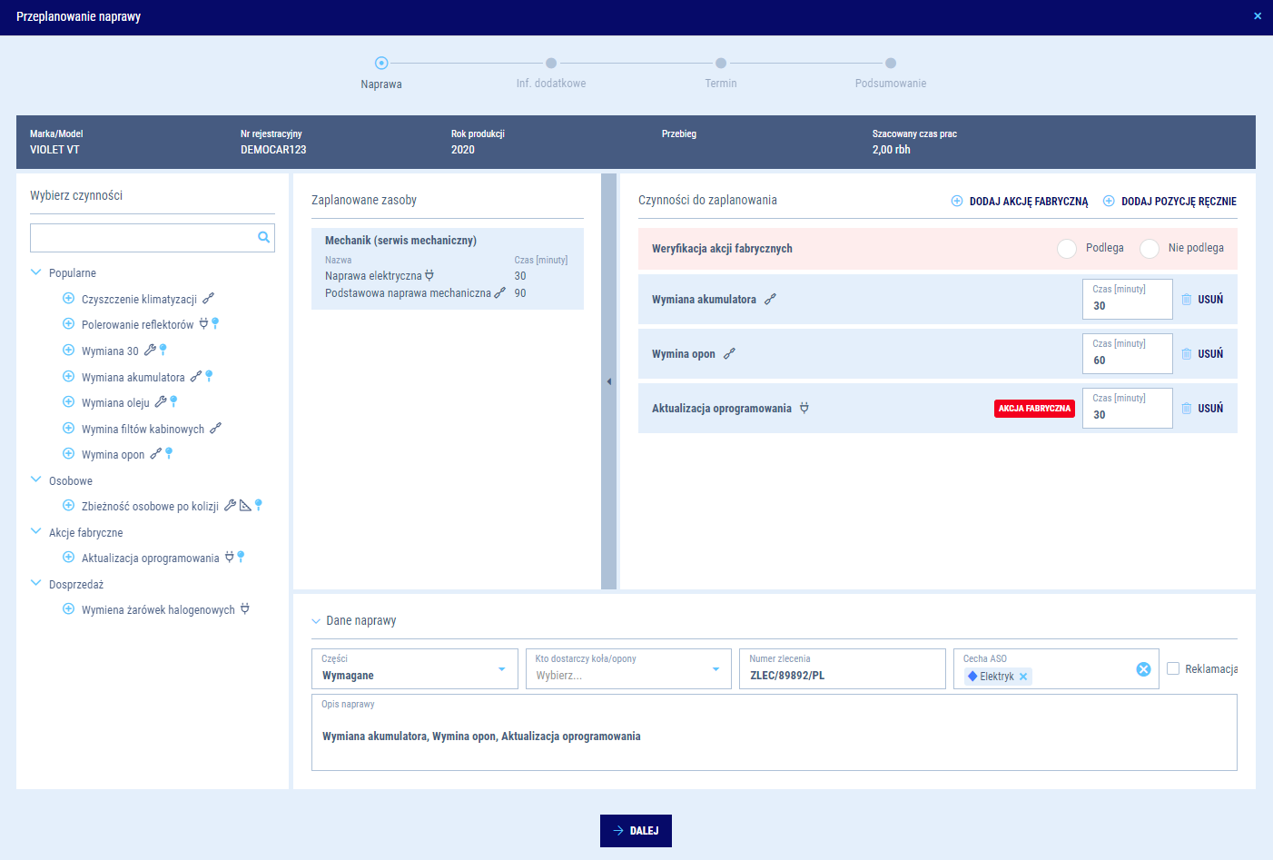
Task: Select the Nie podlega radio option
Action: tap(1150, 249)
